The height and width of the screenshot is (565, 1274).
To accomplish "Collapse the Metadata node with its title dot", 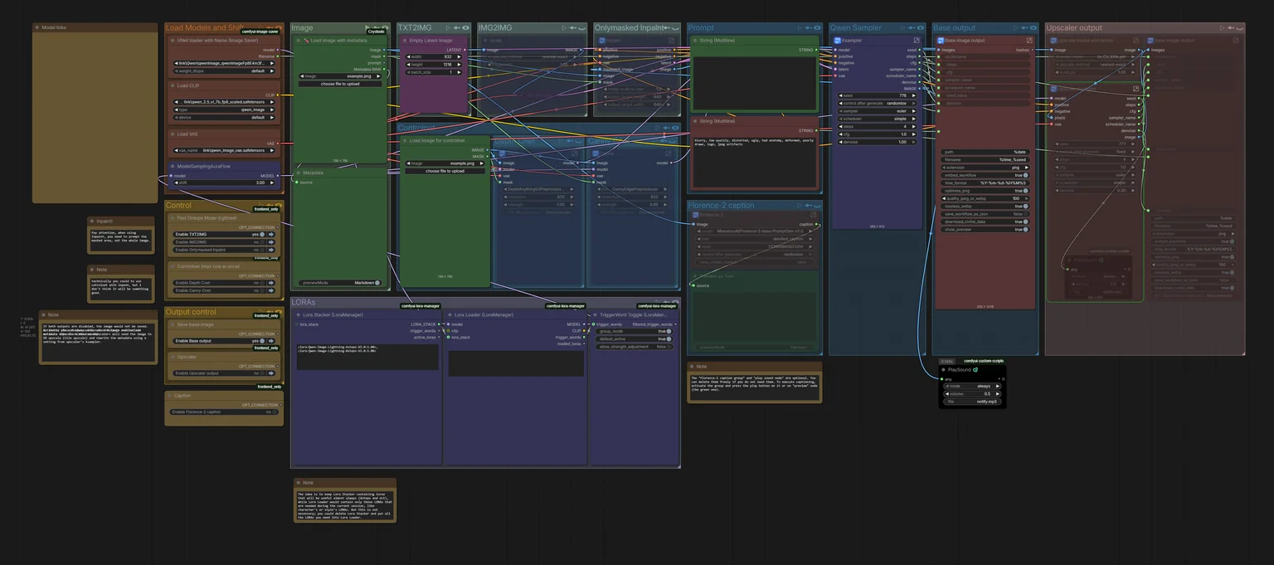I will coord(298,173).
